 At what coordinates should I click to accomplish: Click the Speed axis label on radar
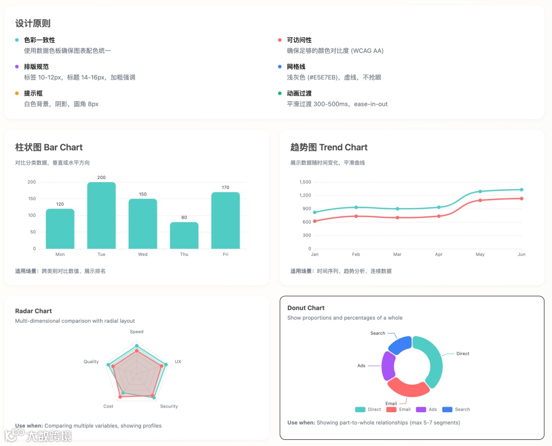click(136, 331)
